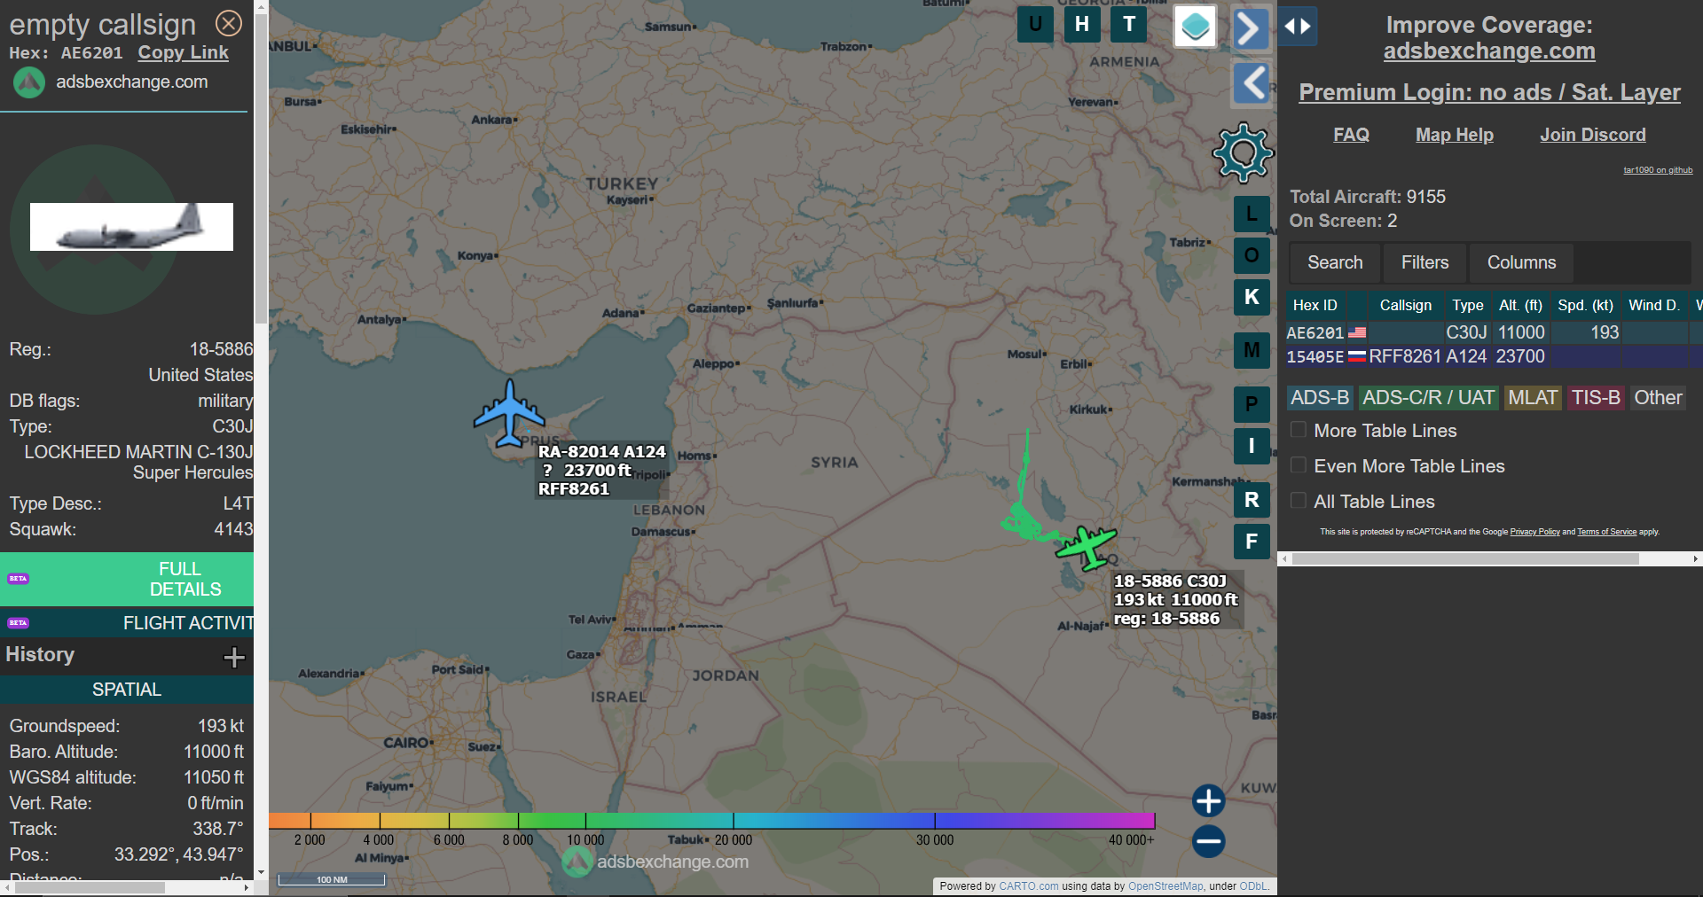The image size is (1703, 897).
Task: Open the map layer selector icon
Action: (1195, 27)
